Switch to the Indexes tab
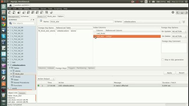Image resolution: width=189 pixels, height=106 pixels. [x=50, y=68]
